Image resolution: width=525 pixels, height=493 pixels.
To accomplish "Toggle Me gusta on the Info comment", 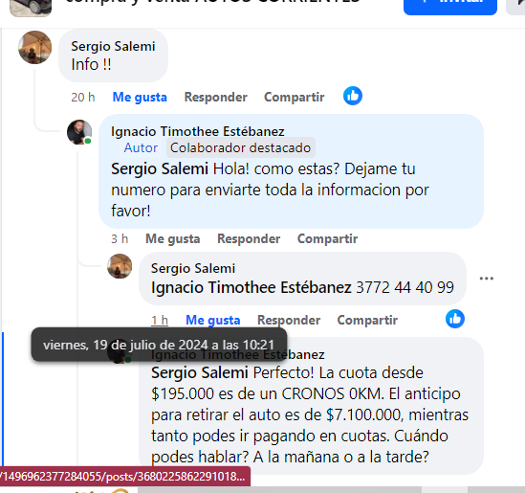I will coord(140,98).
